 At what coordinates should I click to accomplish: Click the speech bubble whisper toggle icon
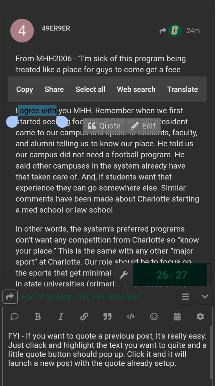coord(14,317)
